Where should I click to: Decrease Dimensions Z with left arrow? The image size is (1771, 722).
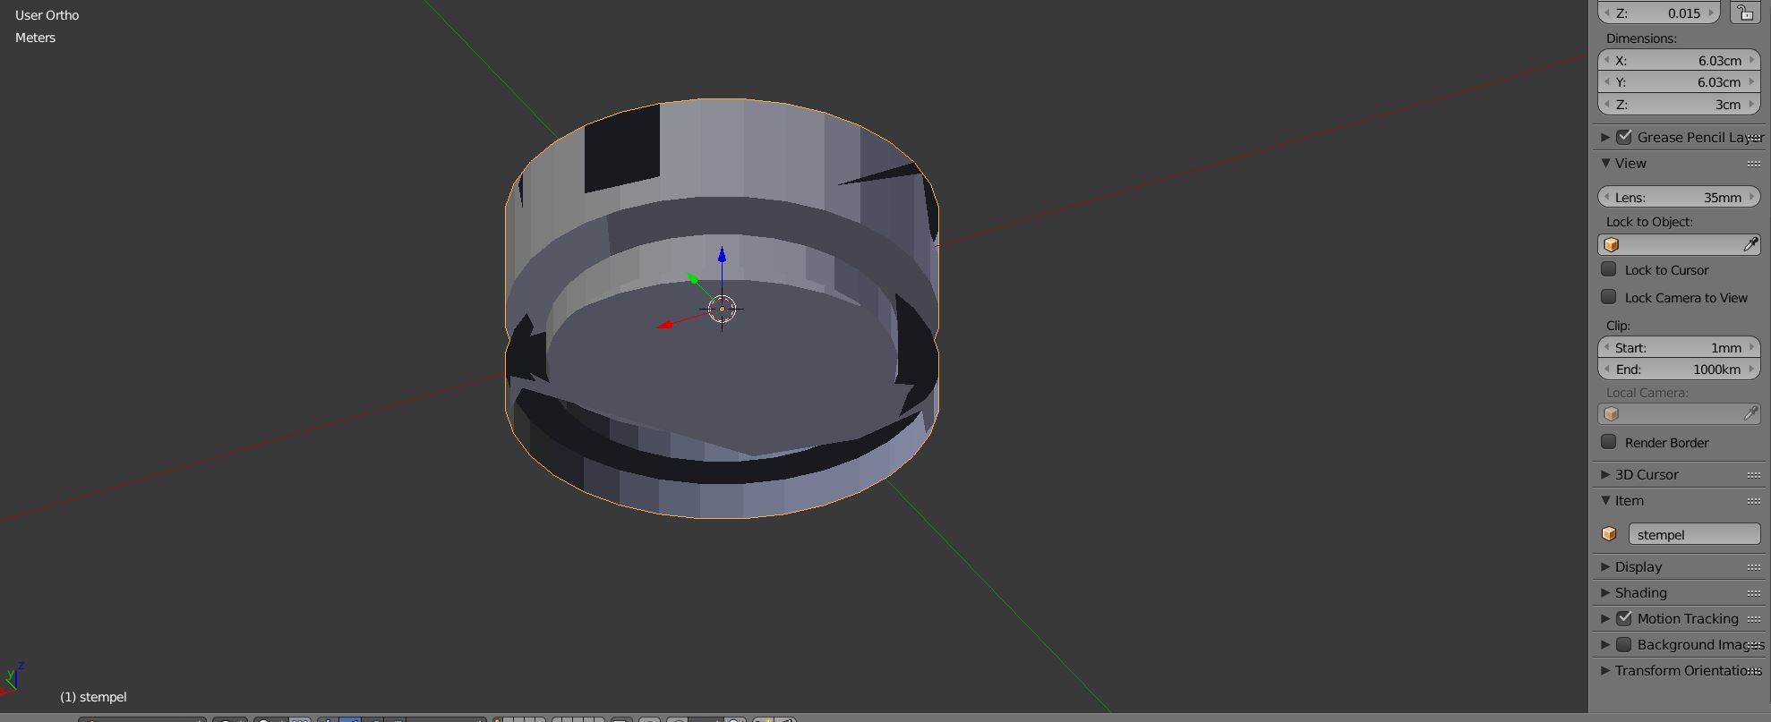pos(1606,104)
